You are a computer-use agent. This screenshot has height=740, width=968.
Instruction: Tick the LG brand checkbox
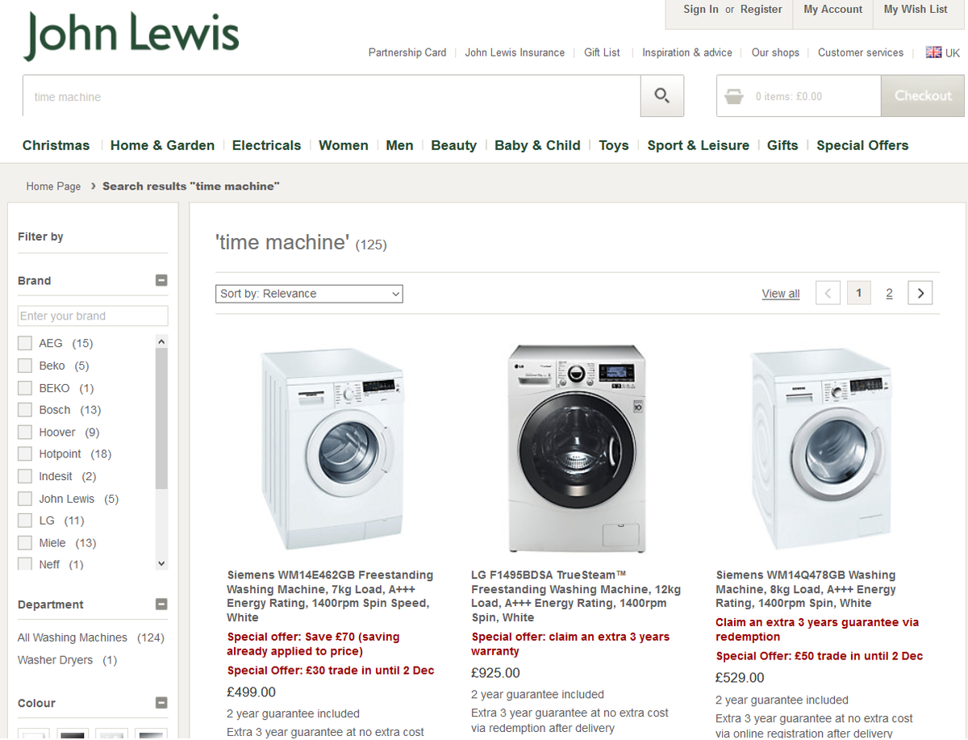25,521
